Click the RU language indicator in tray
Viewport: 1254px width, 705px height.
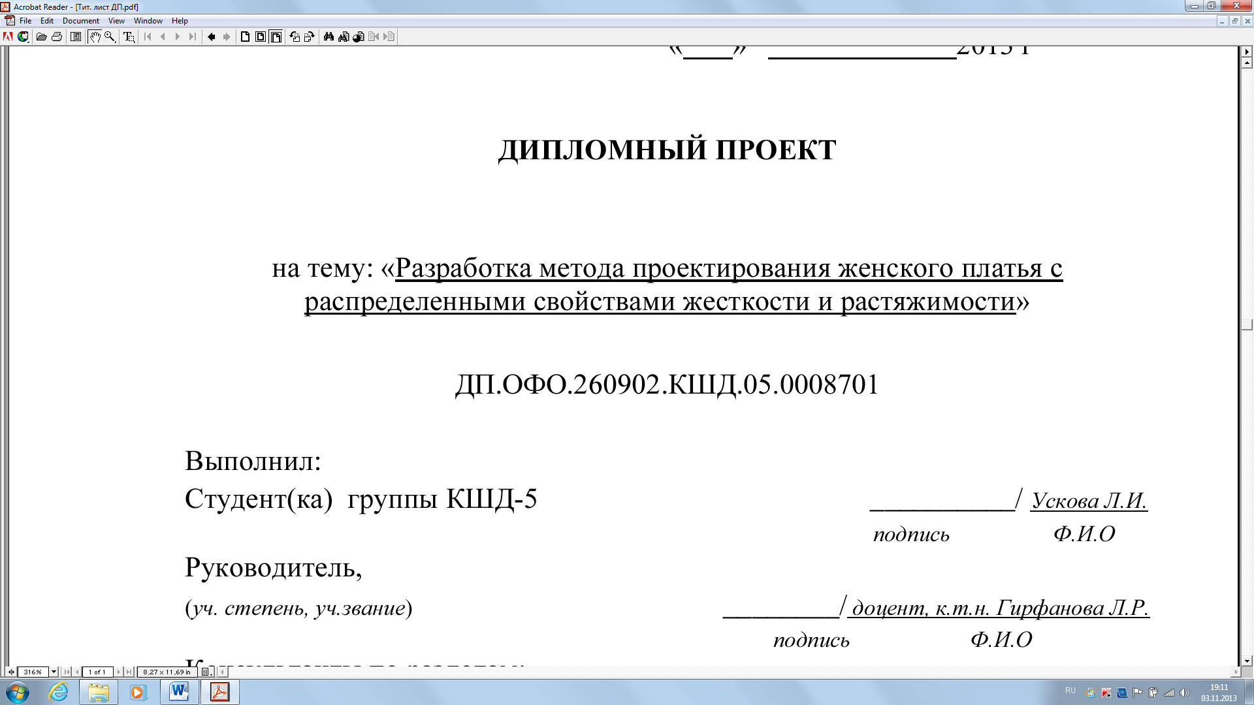coord(1070,691)
